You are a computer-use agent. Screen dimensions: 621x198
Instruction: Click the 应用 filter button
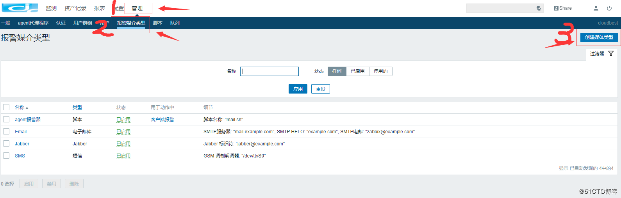coord(298,89)
